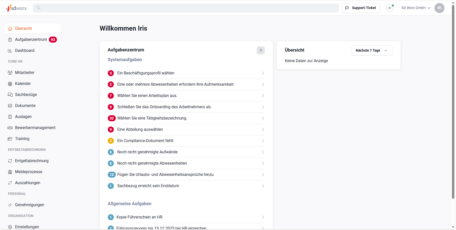The width and height of the screenshot is (456, 230).
Task: Click the Bewerbermanagement handshake icon
Action: click(x=10, y=128)
